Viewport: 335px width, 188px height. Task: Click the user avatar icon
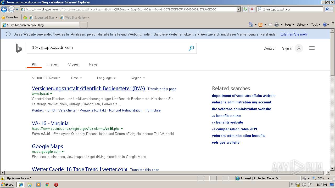point(299,48)
